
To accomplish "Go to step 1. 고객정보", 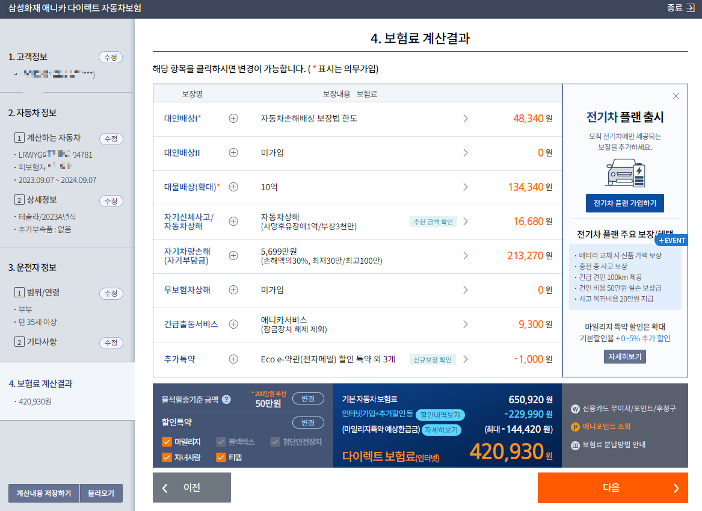I will [x=28, y=57].
